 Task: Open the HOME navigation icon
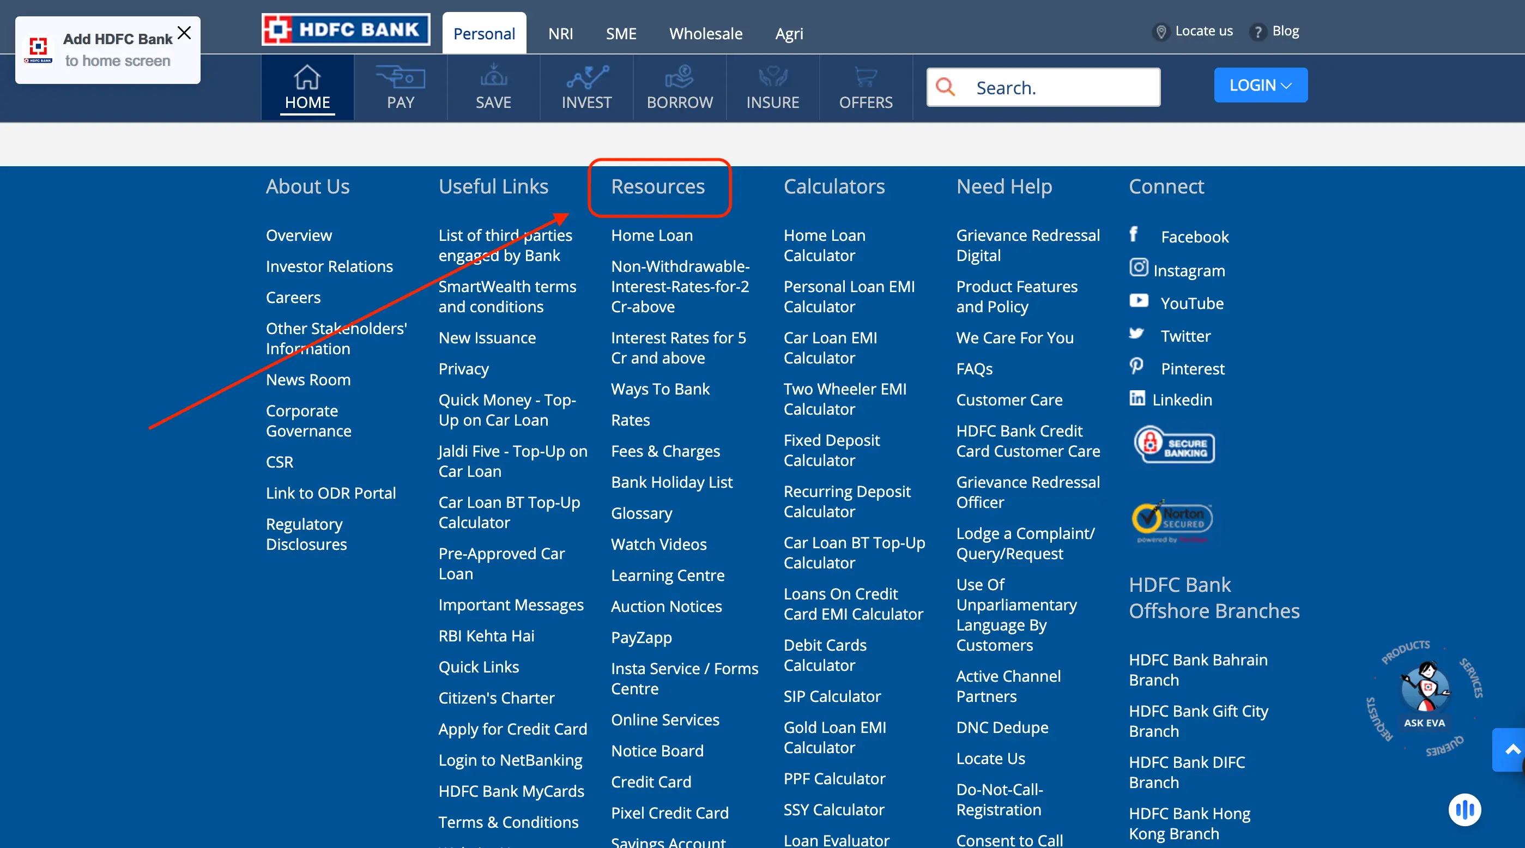[x=307, y=78]
